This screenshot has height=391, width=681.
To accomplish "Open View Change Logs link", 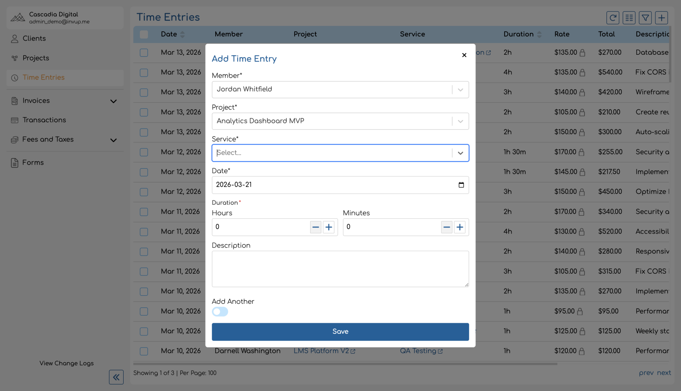I will [66, 363].
